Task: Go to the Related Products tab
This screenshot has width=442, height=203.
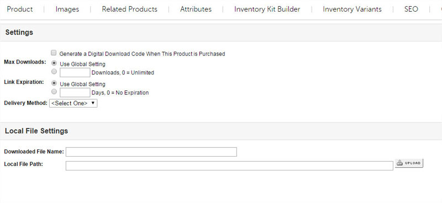Action: pyautogui.click(x=129, y=9)
